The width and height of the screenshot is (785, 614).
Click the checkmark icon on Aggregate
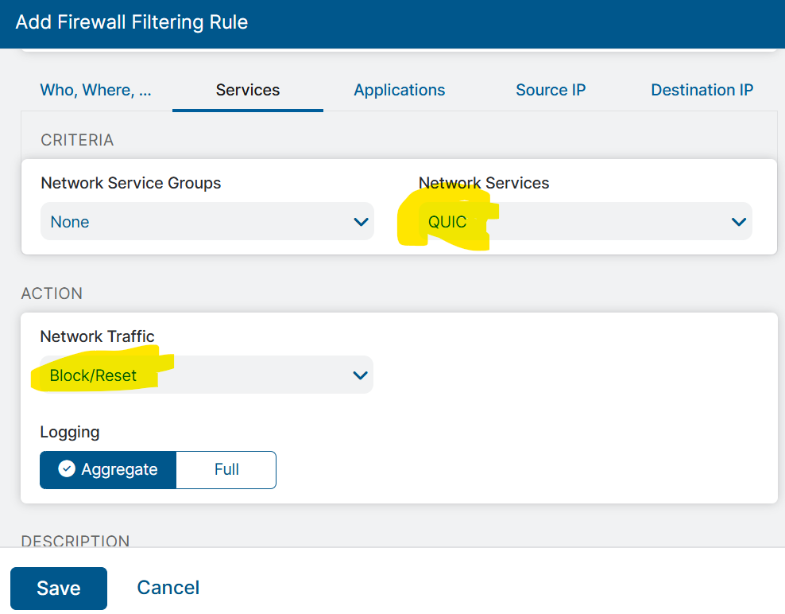[68, 469]
